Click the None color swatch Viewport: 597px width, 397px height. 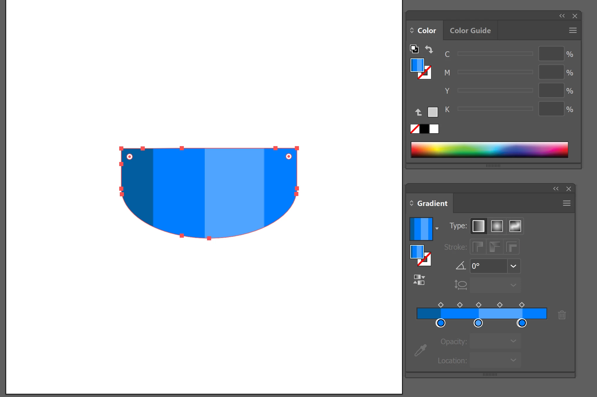(415, 129)
